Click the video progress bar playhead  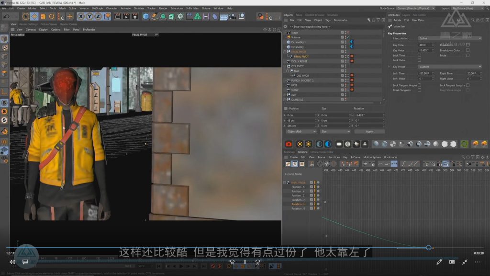(428, 248)
